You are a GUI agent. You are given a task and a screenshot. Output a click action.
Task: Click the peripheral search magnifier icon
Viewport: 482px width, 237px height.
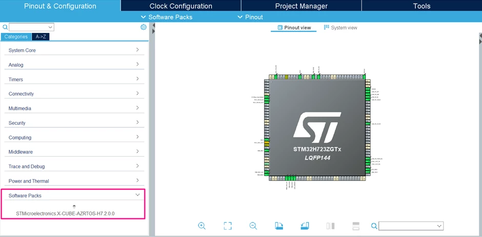point(5,27)
